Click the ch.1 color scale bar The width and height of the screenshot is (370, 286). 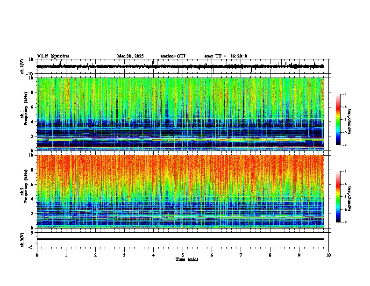(338, 120)
